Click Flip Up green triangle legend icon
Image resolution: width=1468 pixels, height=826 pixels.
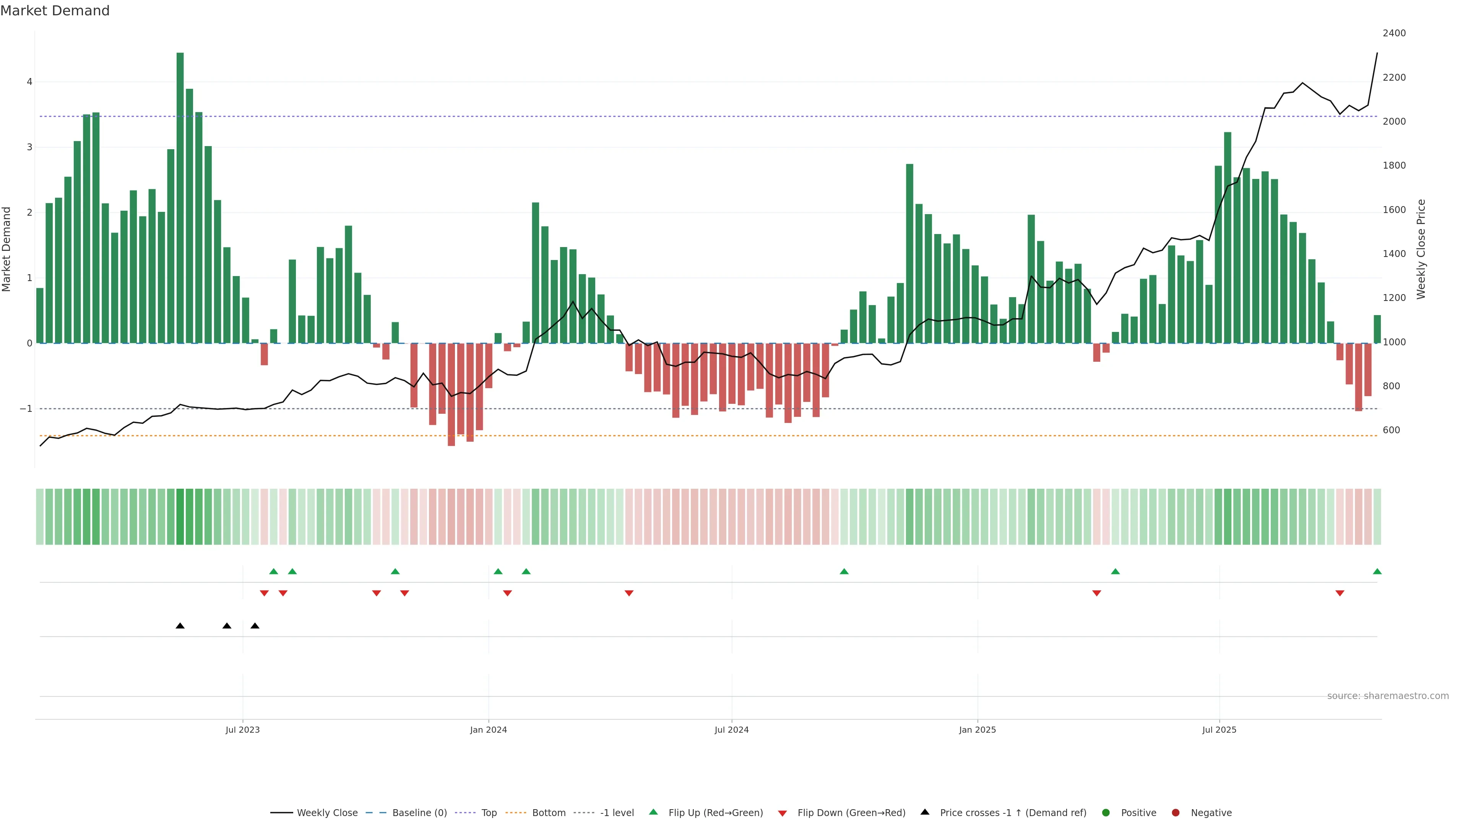654,812
